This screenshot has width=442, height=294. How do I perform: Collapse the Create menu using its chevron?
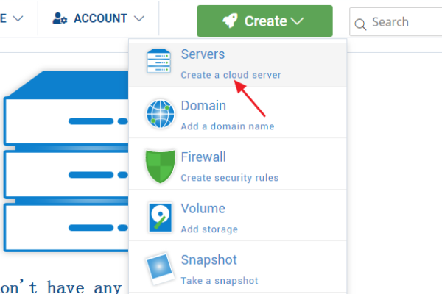tap(297, 21)
